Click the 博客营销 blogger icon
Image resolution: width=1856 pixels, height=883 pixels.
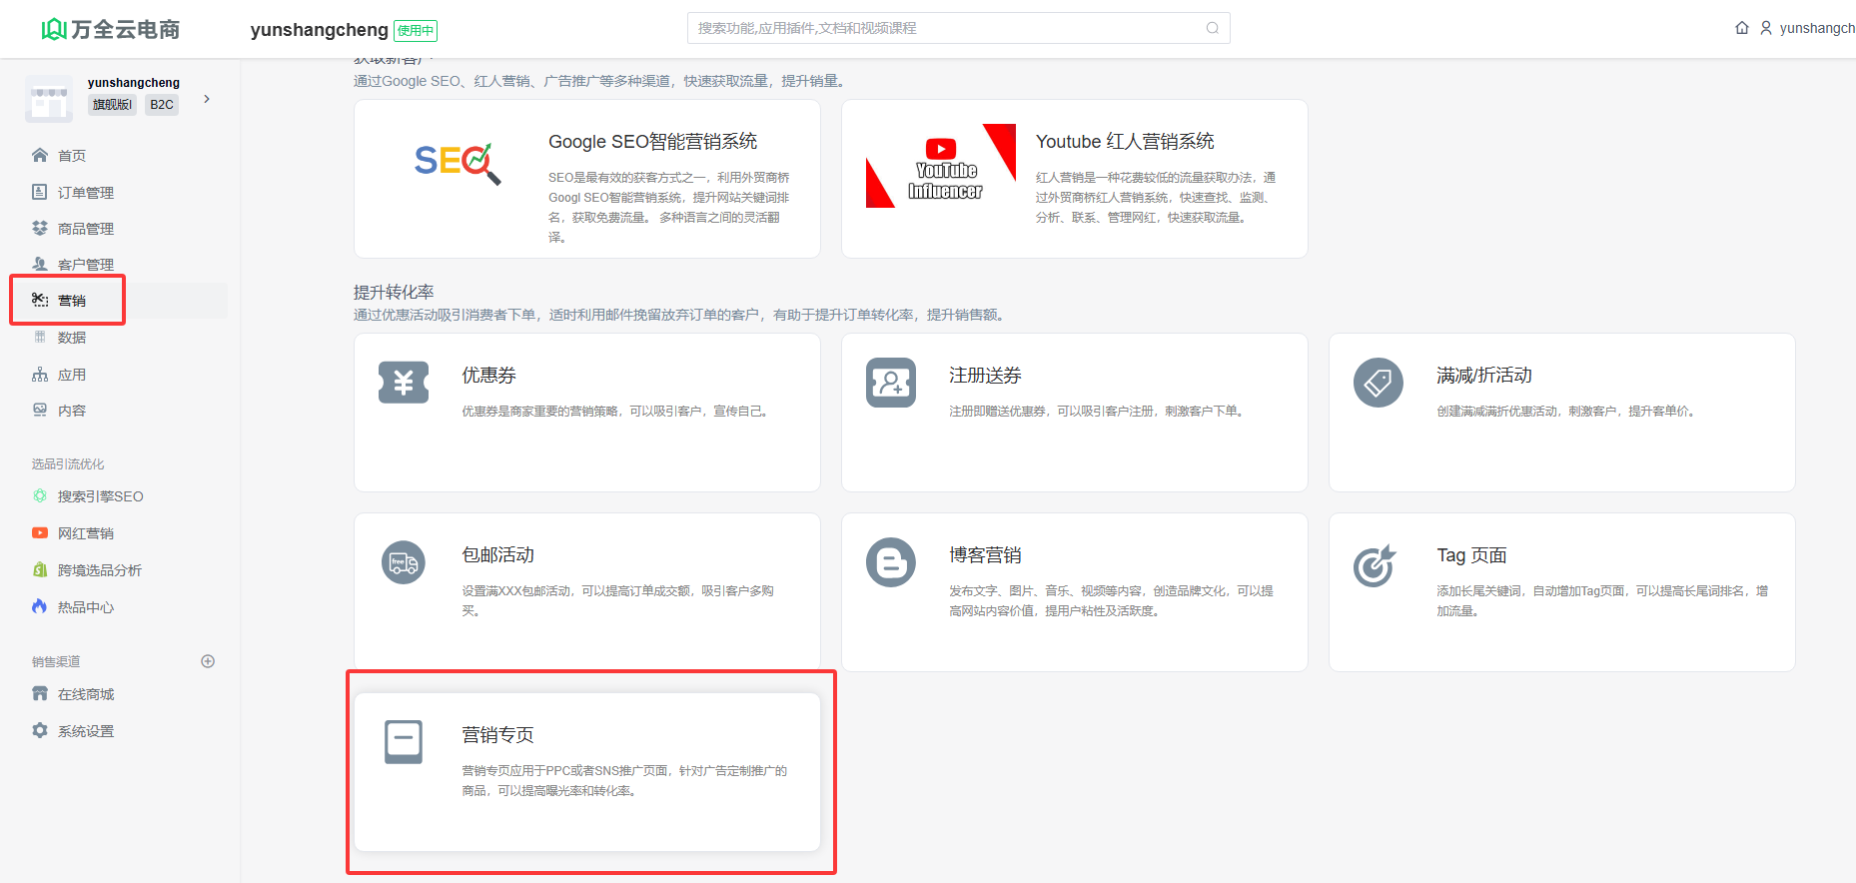891,562
